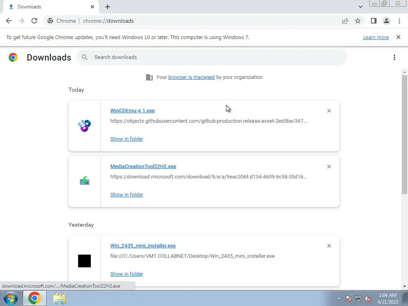
Task: Click the page vertical scrollbar thumb
Action: click(404, 135)
